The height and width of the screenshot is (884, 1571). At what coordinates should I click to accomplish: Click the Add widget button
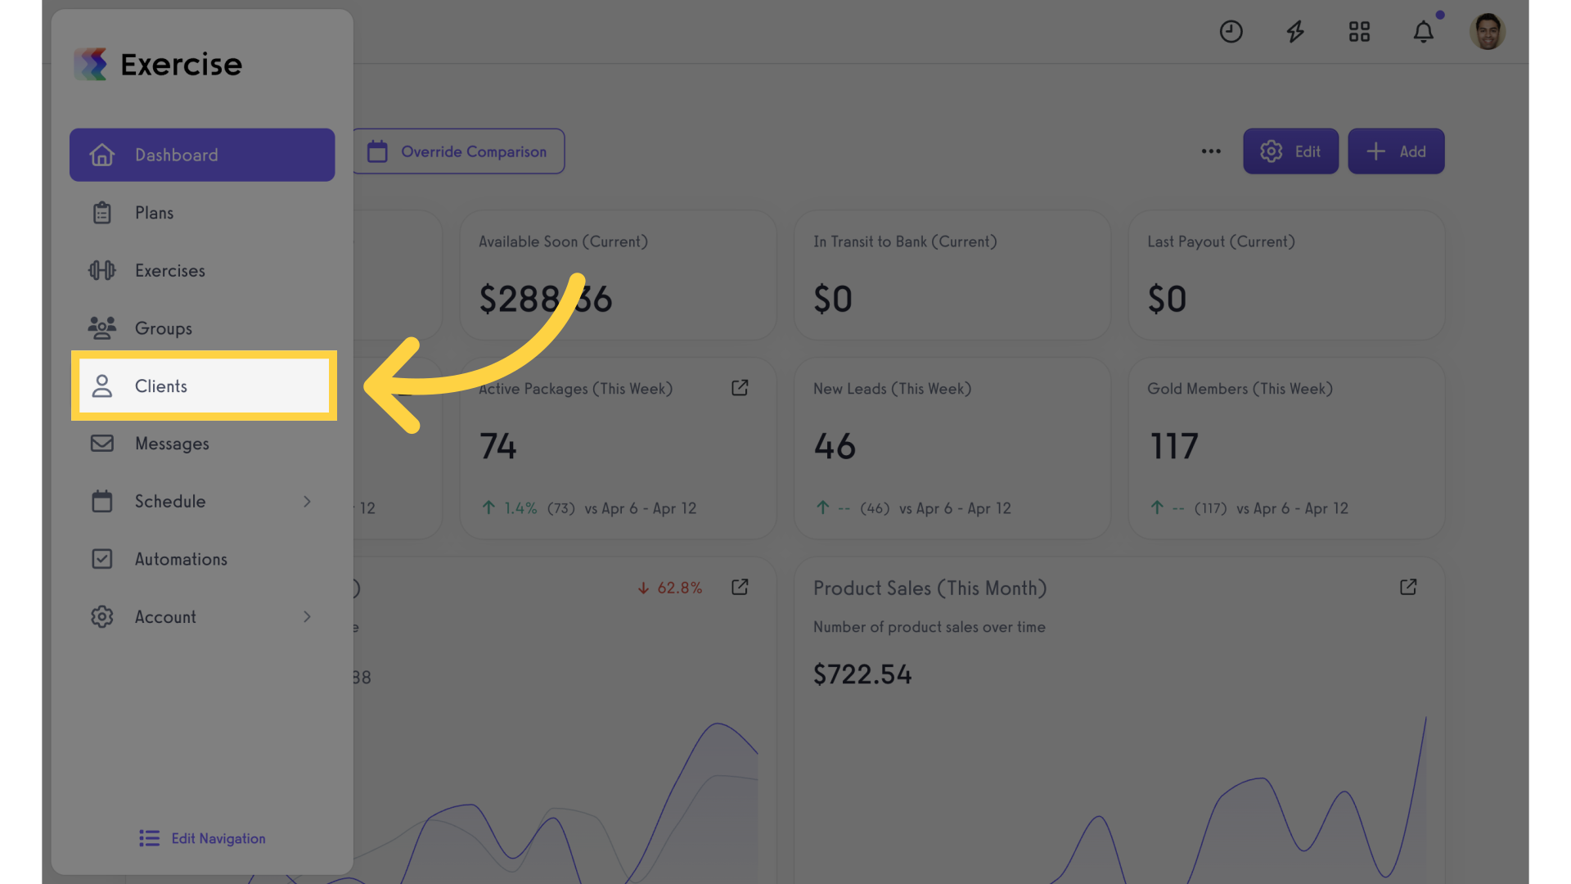click(1396, 151)
